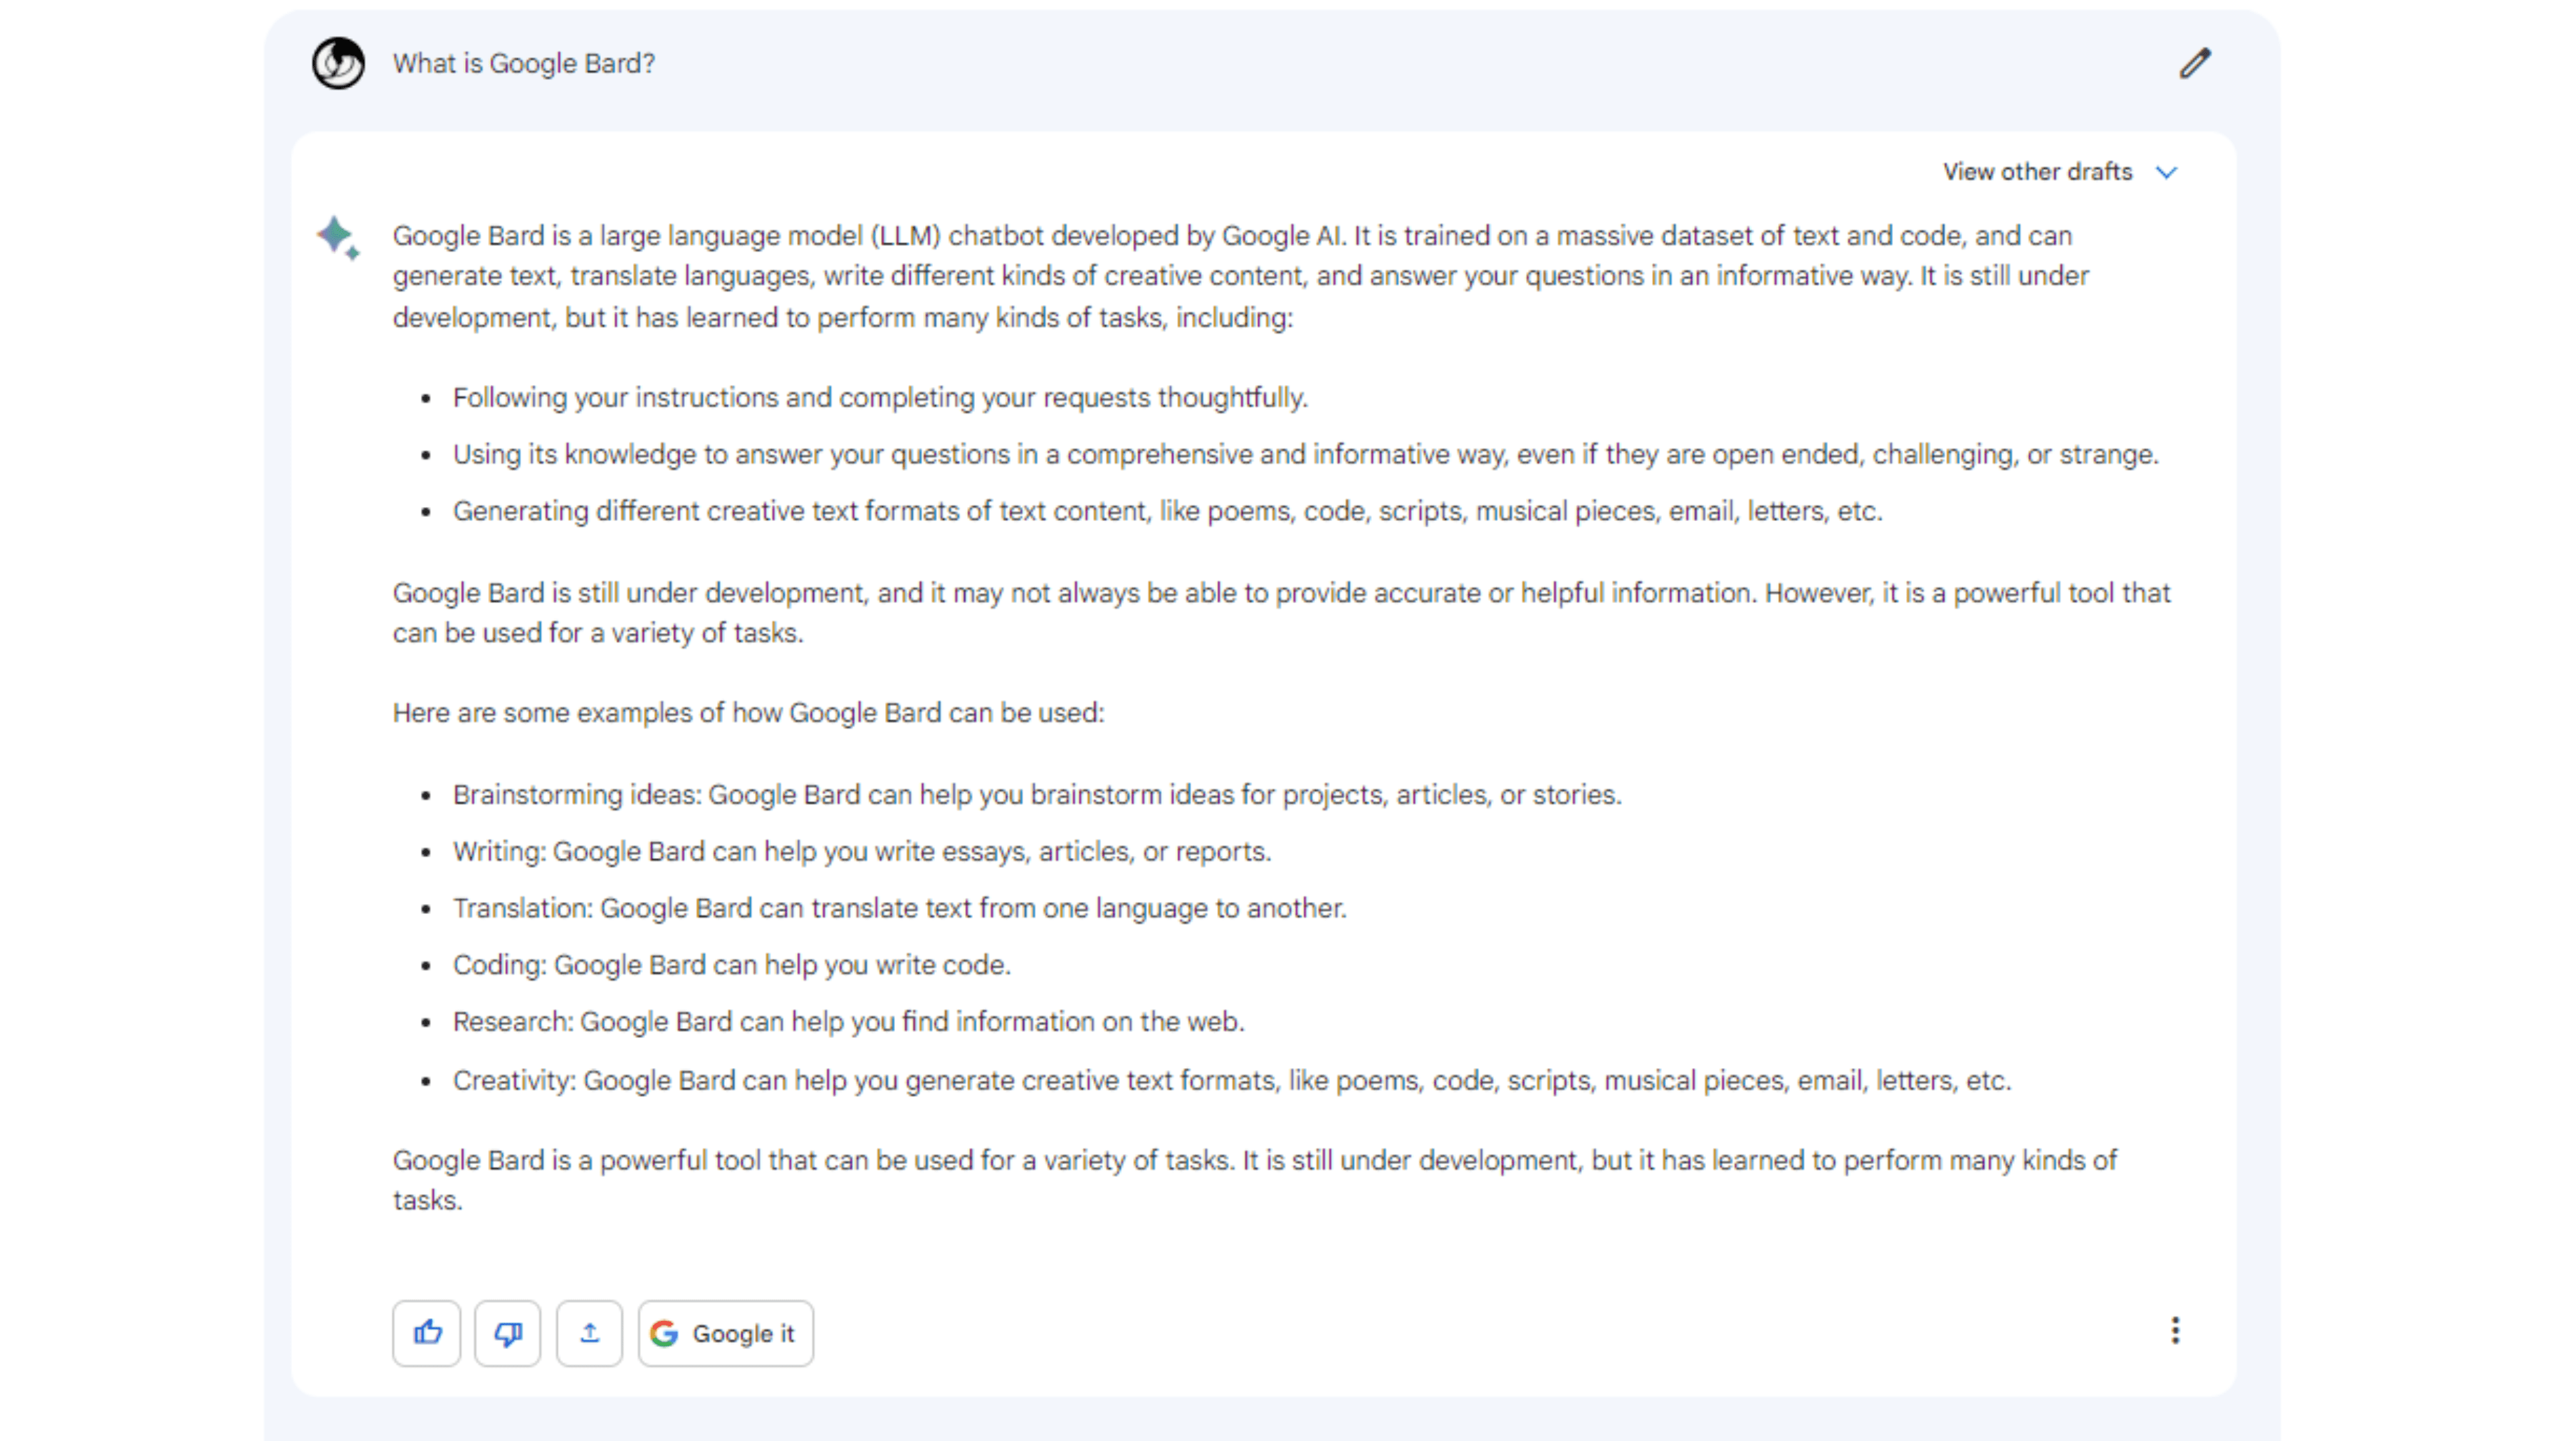Click the Creativity bullet item

[x=1232, y=1080]
